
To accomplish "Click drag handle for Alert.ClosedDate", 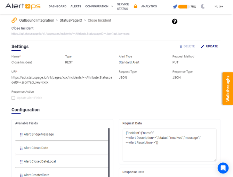I will [x=21, y=148].
